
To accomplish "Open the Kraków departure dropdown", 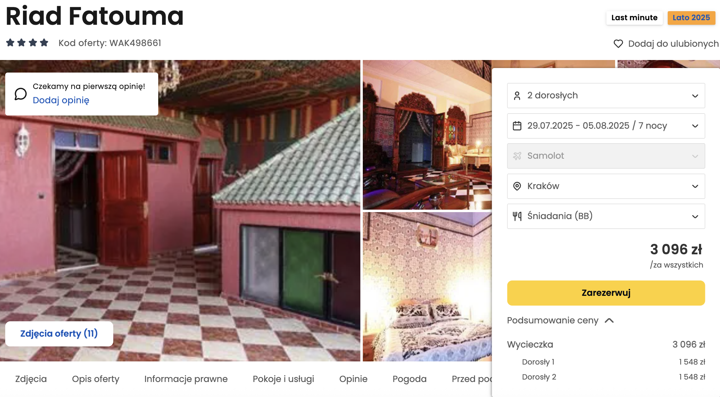I will (606, 186).
